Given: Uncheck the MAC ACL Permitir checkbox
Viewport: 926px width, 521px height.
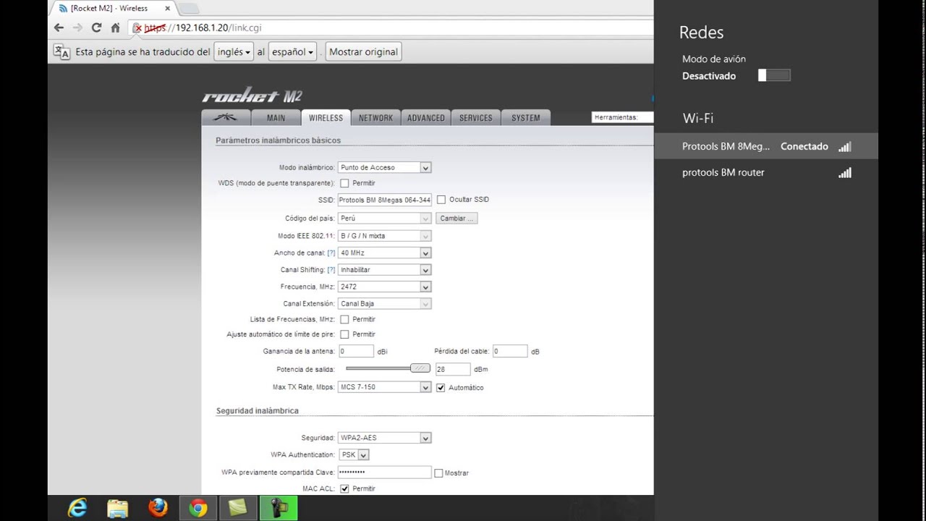Looking at the screenshot, I should [344, 488].
